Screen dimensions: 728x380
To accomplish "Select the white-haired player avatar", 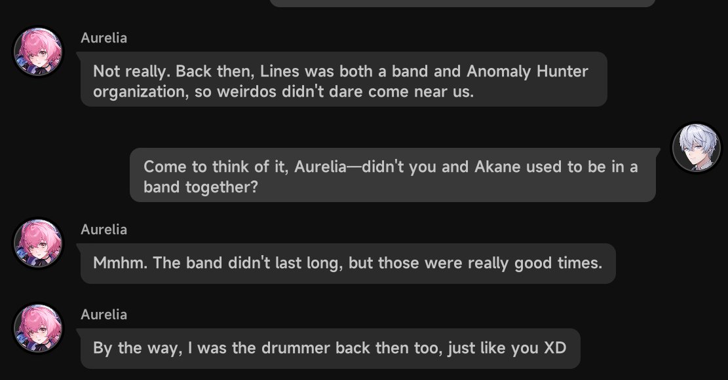I will point(697,147).
